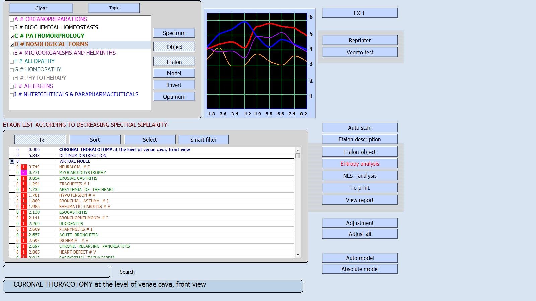Start an Auto scan
The height and width of the screenshot is (301, 536).
[359, 127]
